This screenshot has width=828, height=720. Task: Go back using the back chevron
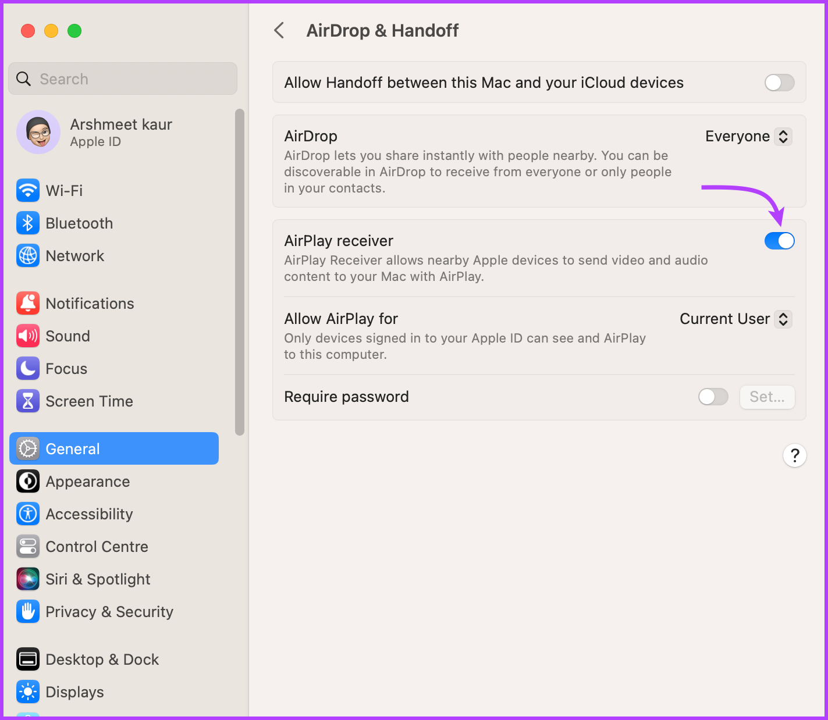279,30
